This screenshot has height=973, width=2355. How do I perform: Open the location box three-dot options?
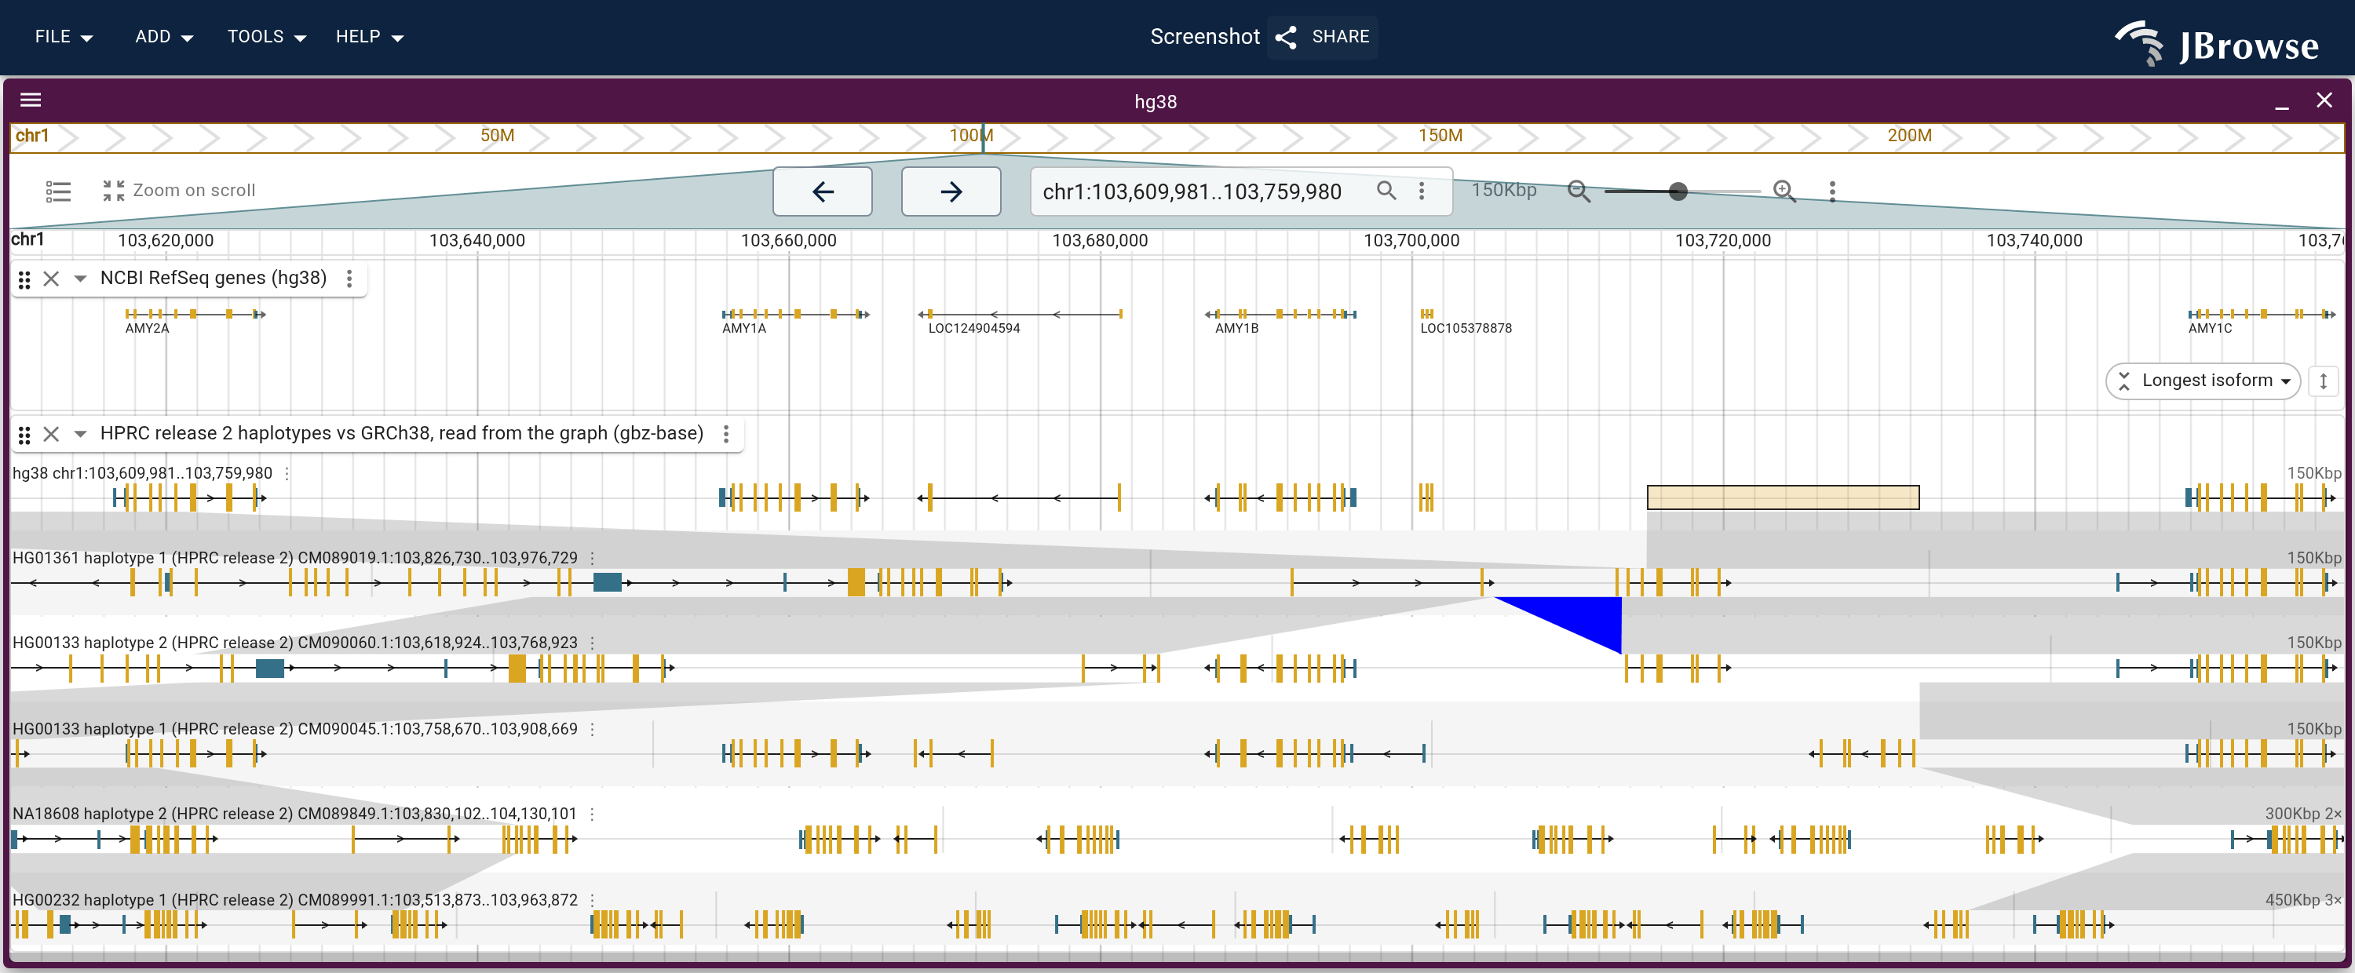tap(1422, 190)
